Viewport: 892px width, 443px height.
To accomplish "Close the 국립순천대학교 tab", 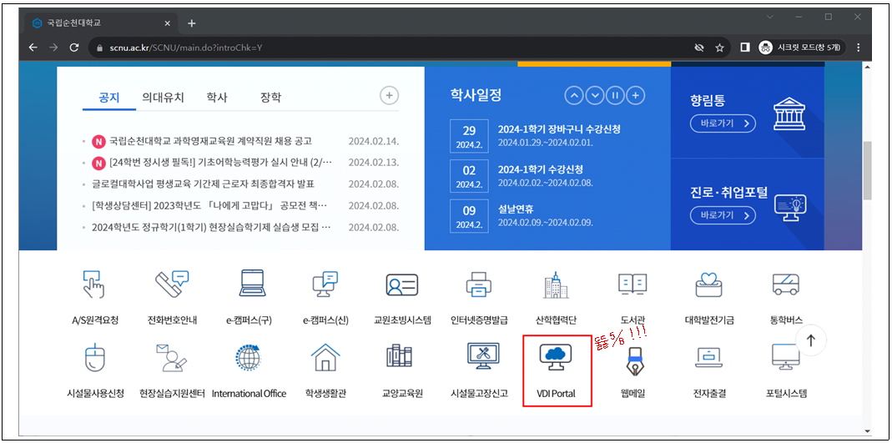I will click(x=167, y=23).
